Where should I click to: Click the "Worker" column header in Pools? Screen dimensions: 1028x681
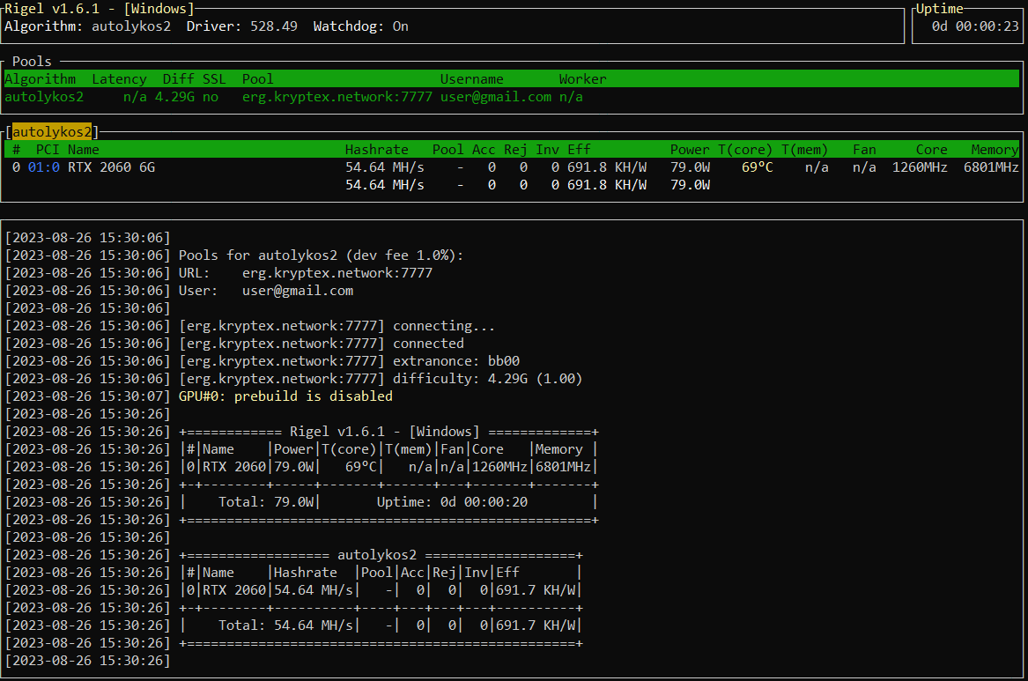point(583,79)
